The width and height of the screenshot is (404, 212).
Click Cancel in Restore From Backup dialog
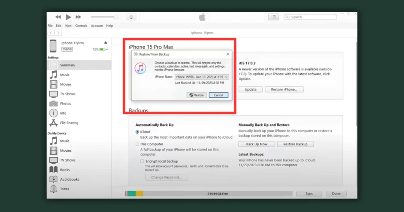219,95
